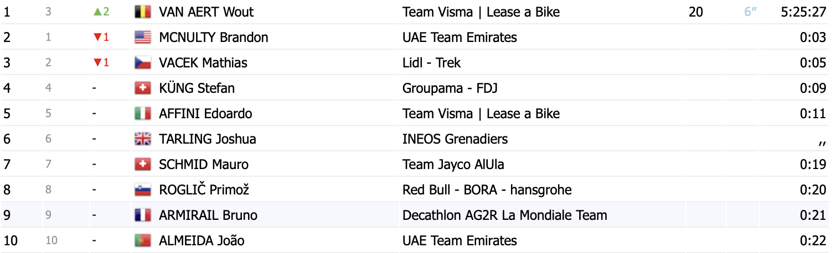Image resolution: width=836 pixels, height=253 pixels.
Task: Click the Slovenian flag next to Roglič
Action: pos(143,190)
